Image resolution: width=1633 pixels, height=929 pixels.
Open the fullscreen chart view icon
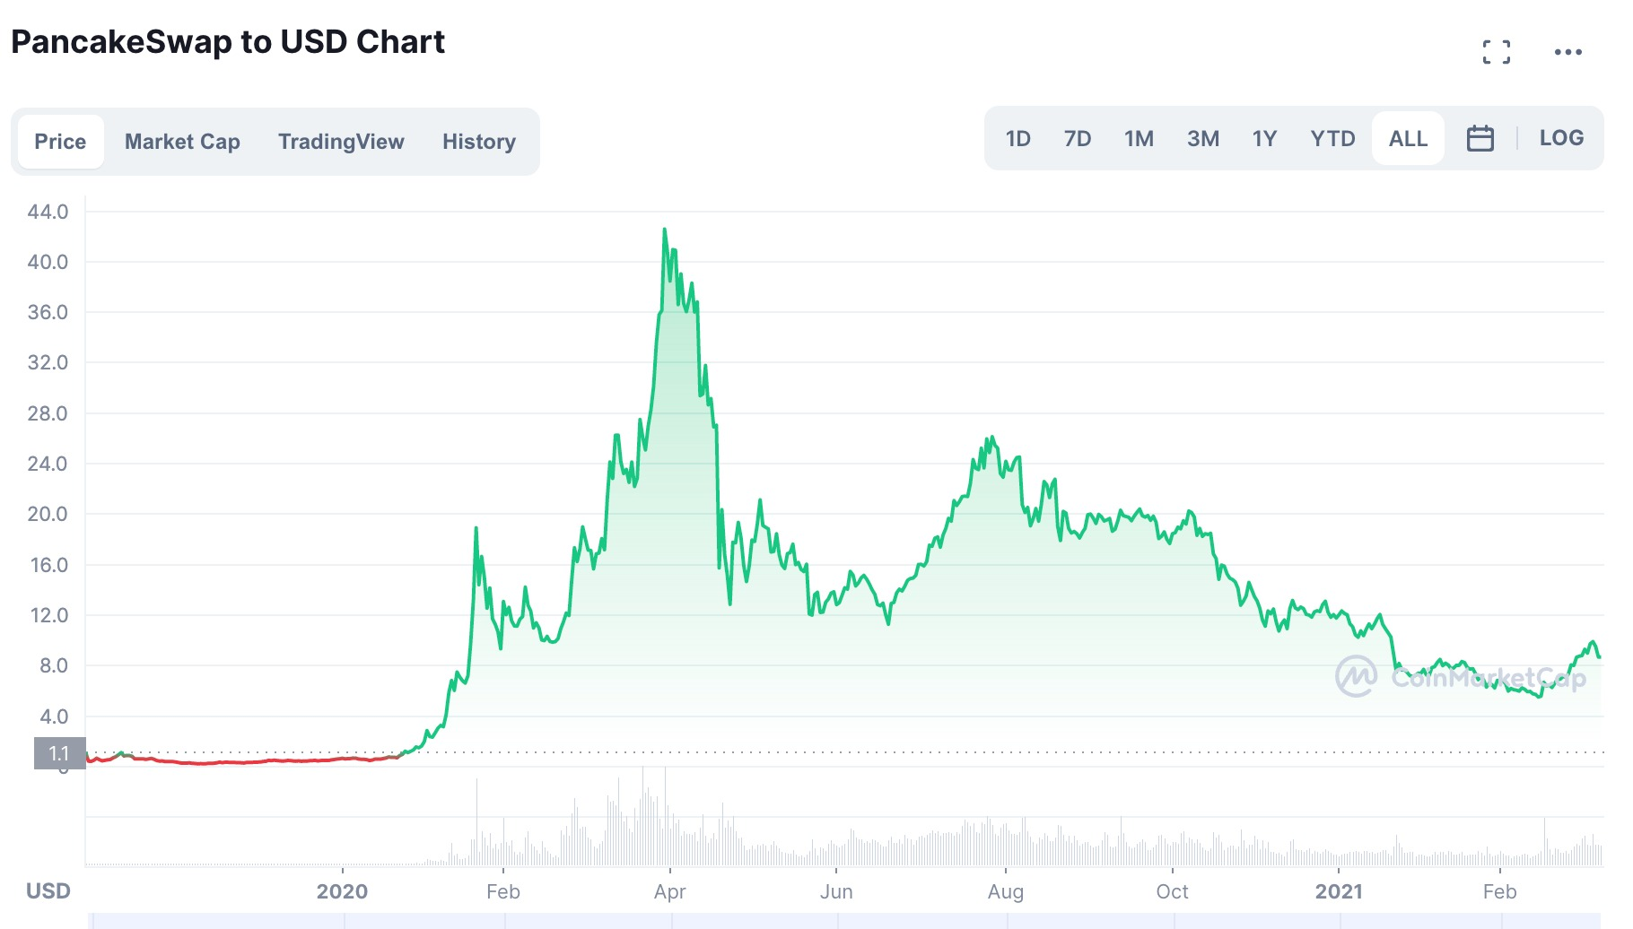tap(1496, 52)
